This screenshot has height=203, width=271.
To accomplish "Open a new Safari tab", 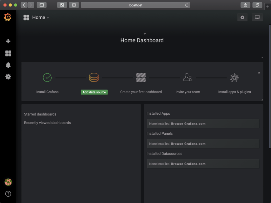I will [268, 7].
